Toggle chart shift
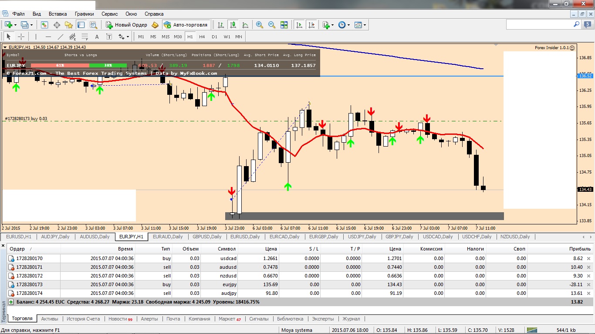This screenshot has height=334, width=595. tap(311, 25)
